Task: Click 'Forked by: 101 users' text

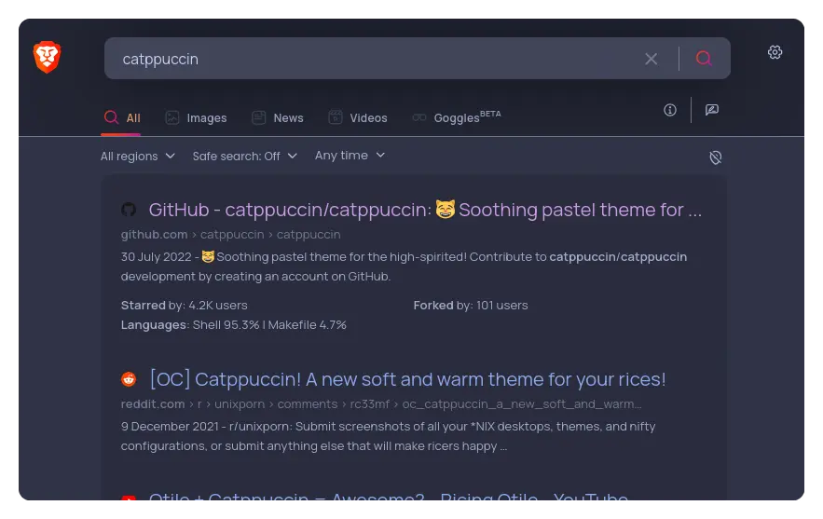Action: coord(471,306)
